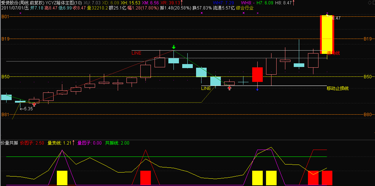Click the 8.47 price tag beside the yellow candle
This screenshot has height=186, width=375.
[336, 18]
